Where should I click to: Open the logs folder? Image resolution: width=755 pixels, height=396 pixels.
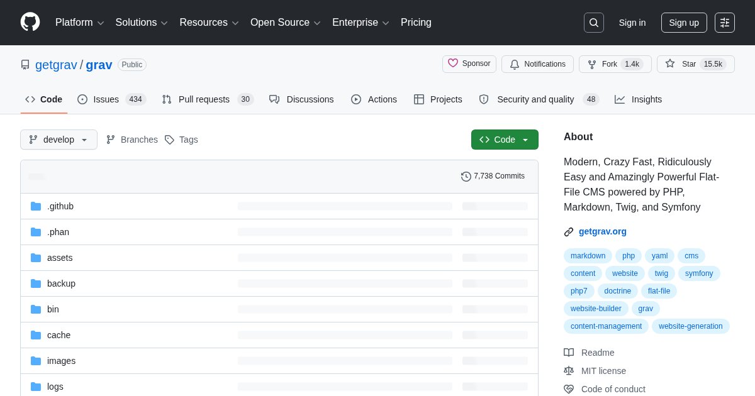click(x=55, y=387)
